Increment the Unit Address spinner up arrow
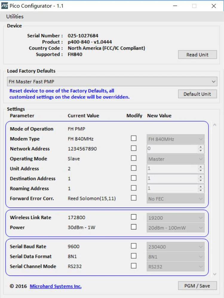Image resolution: width=224 pixels, height=298 pixels. pos(201,167)
